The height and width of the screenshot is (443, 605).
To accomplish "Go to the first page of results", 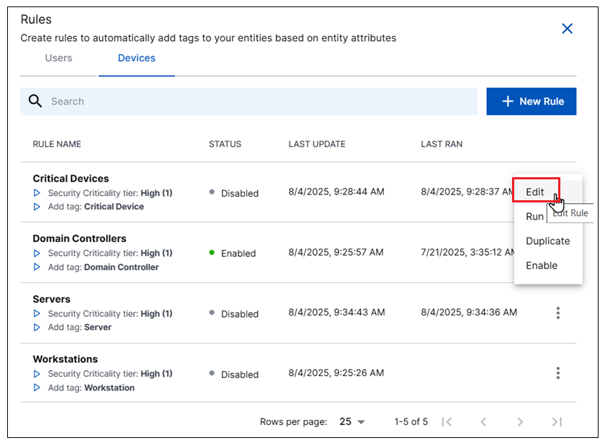I will [447, 421].
